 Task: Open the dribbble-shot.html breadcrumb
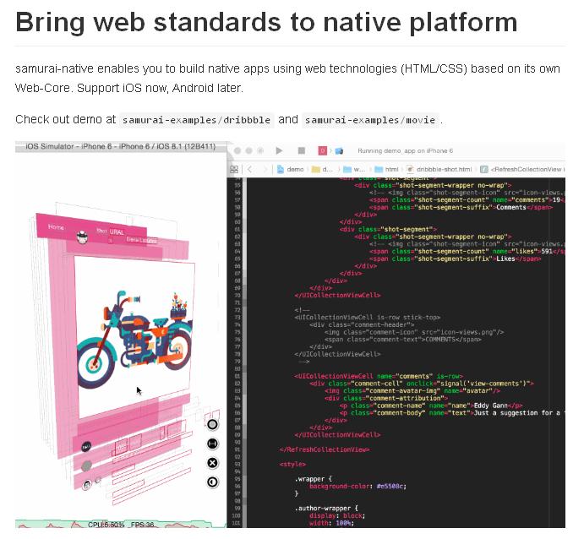coord(439,169)
